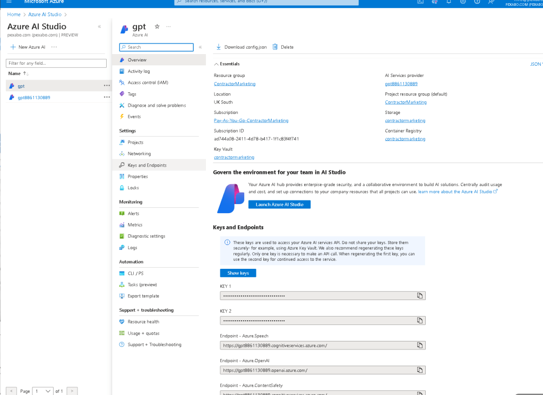543x395 pixels.
Task: Copy KEY 2 to clipboard
Action: coord(420,321)
